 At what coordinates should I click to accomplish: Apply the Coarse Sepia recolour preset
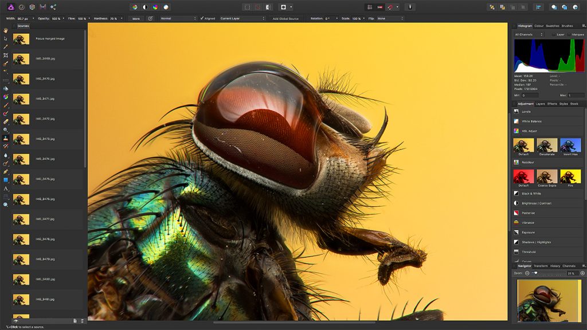(546, 175)
